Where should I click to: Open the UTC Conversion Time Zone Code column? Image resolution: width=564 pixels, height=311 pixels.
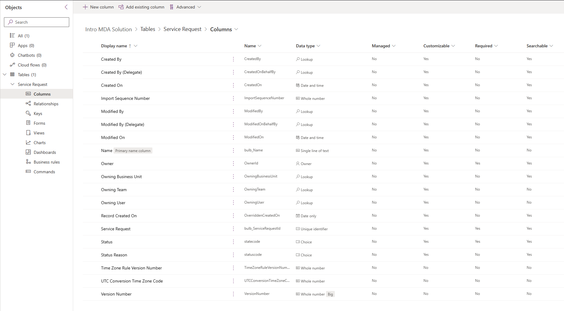(x=132, y=281)
